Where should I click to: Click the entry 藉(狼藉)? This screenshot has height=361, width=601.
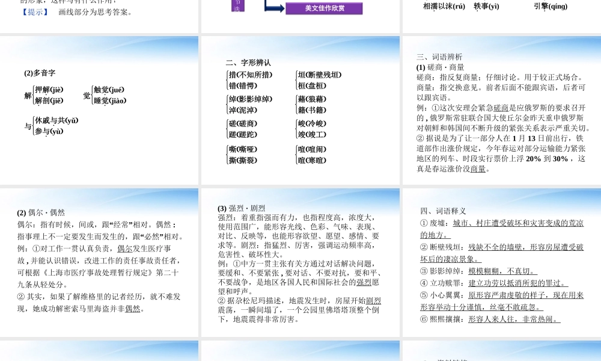point(312,99)
